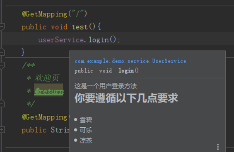Click the /** comment opening line
The height and width of the screenshot is (152, 234).
29,65
